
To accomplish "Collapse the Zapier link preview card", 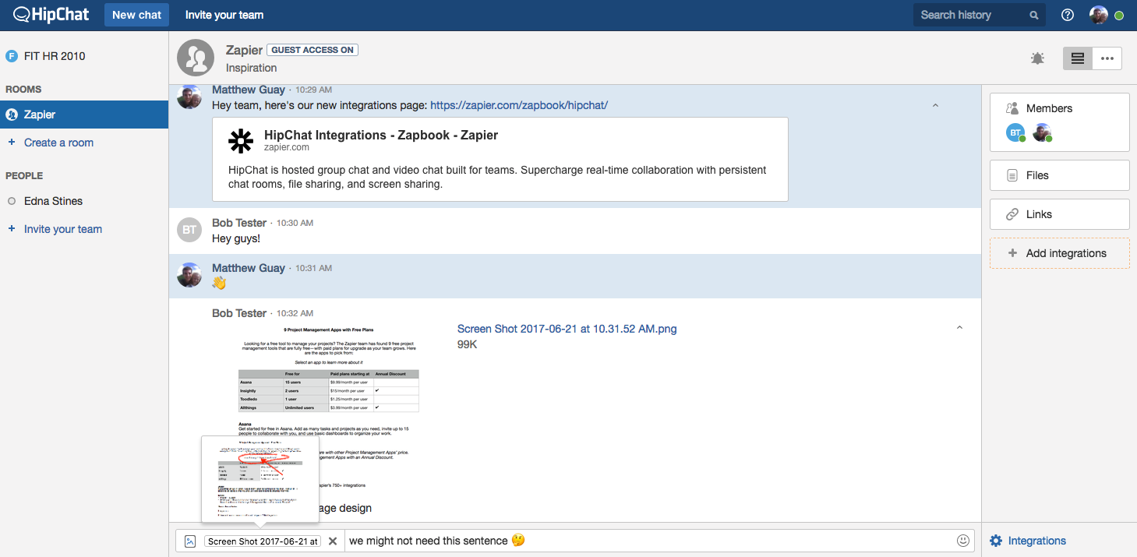I will (x=935, y=105).
